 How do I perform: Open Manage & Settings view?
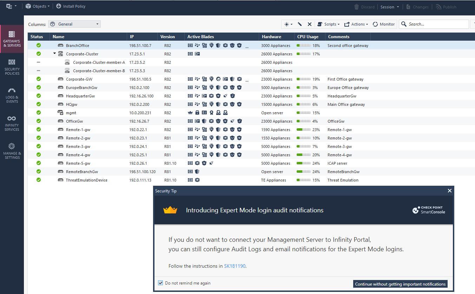coord(12,151)
